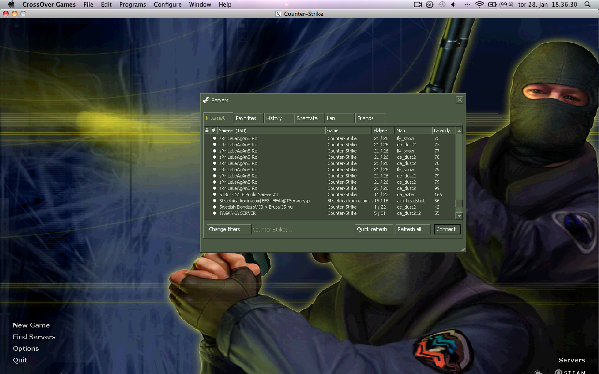Open the Wi-Fi status icon
The width and height of the screenshot is (599, 374).
pyautogui.click(x=480, y=5)
